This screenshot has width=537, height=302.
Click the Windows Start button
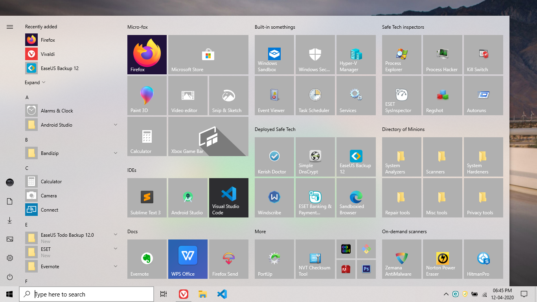click(x=9, y=294)
